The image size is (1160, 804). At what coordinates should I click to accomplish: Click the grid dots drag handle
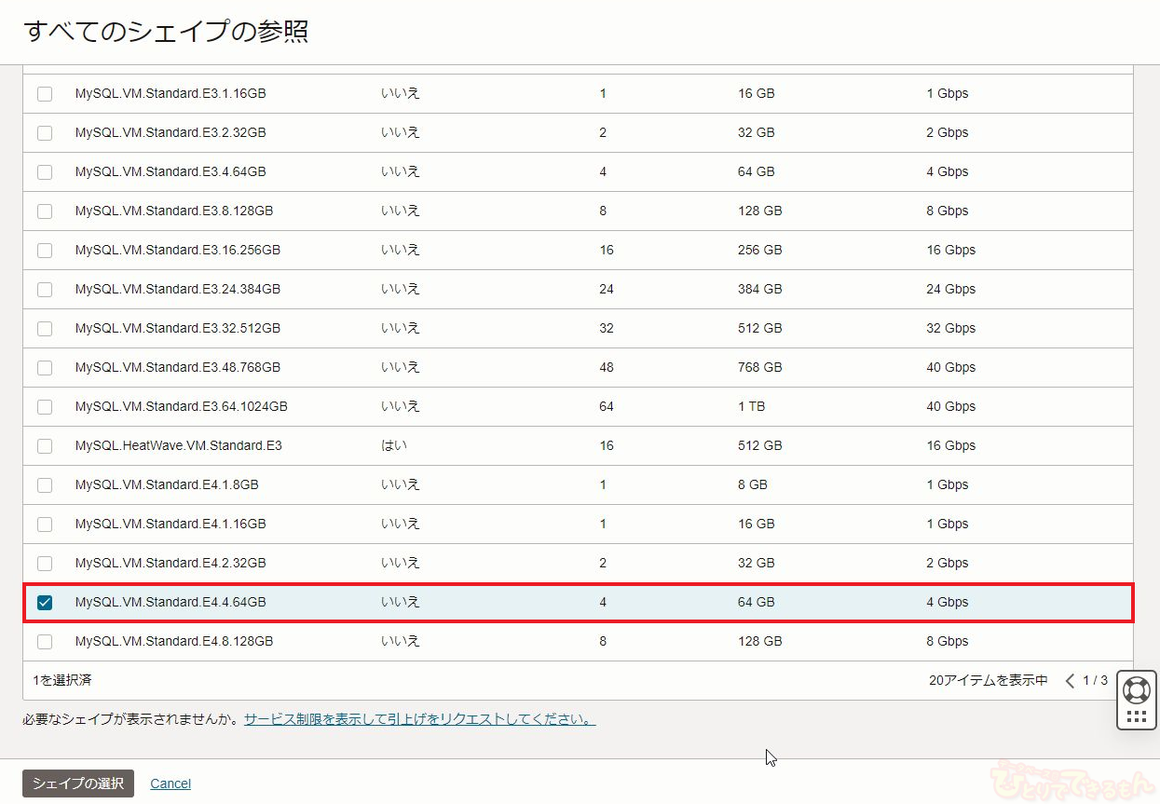pyautogui.click(x=1136, y=716)
